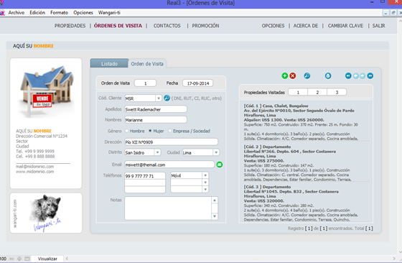Switch to the Listado tab
The height and width of the screenshot is (263, 402).
tap(109, 64)
